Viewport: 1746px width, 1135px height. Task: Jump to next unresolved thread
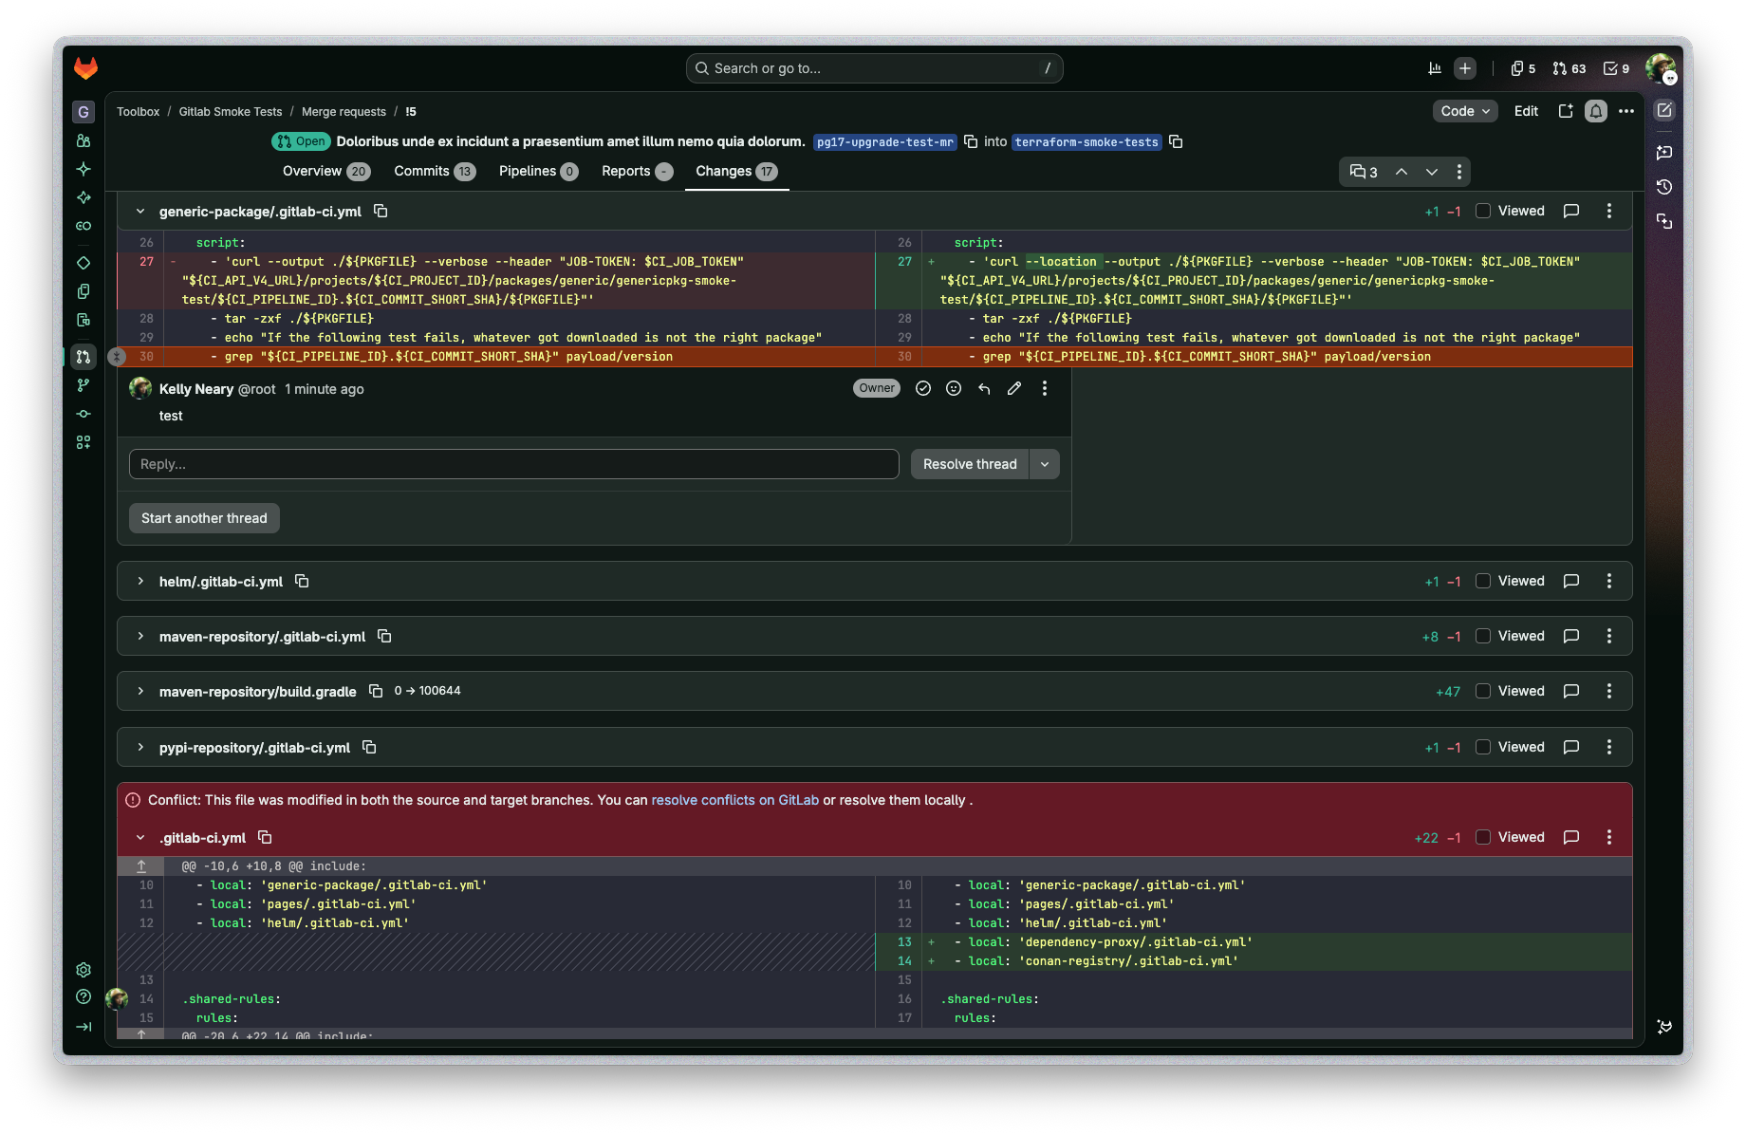1432,172
